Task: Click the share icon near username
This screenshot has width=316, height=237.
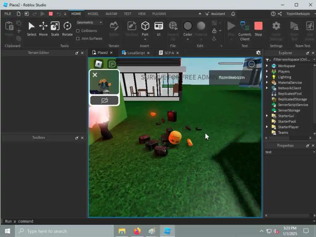Action: point(280,14)
